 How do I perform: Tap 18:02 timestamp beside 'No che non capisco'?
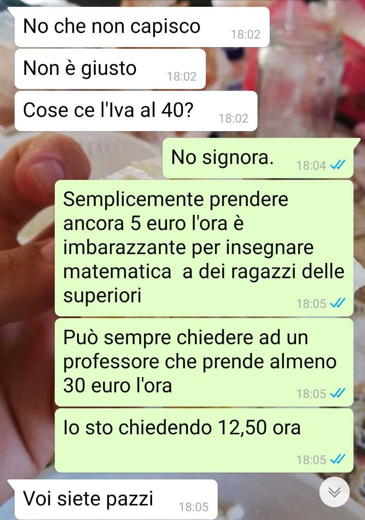[x=246, y=35]
